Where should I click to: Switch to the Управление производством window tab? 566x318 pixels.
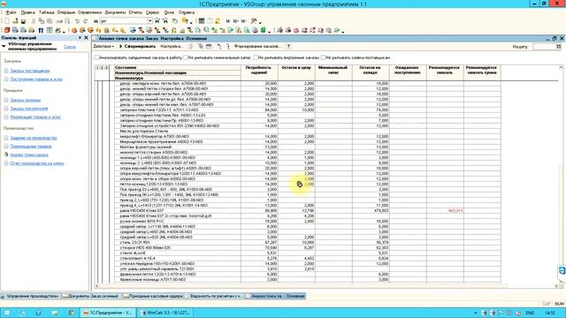(x=30, y=296)
